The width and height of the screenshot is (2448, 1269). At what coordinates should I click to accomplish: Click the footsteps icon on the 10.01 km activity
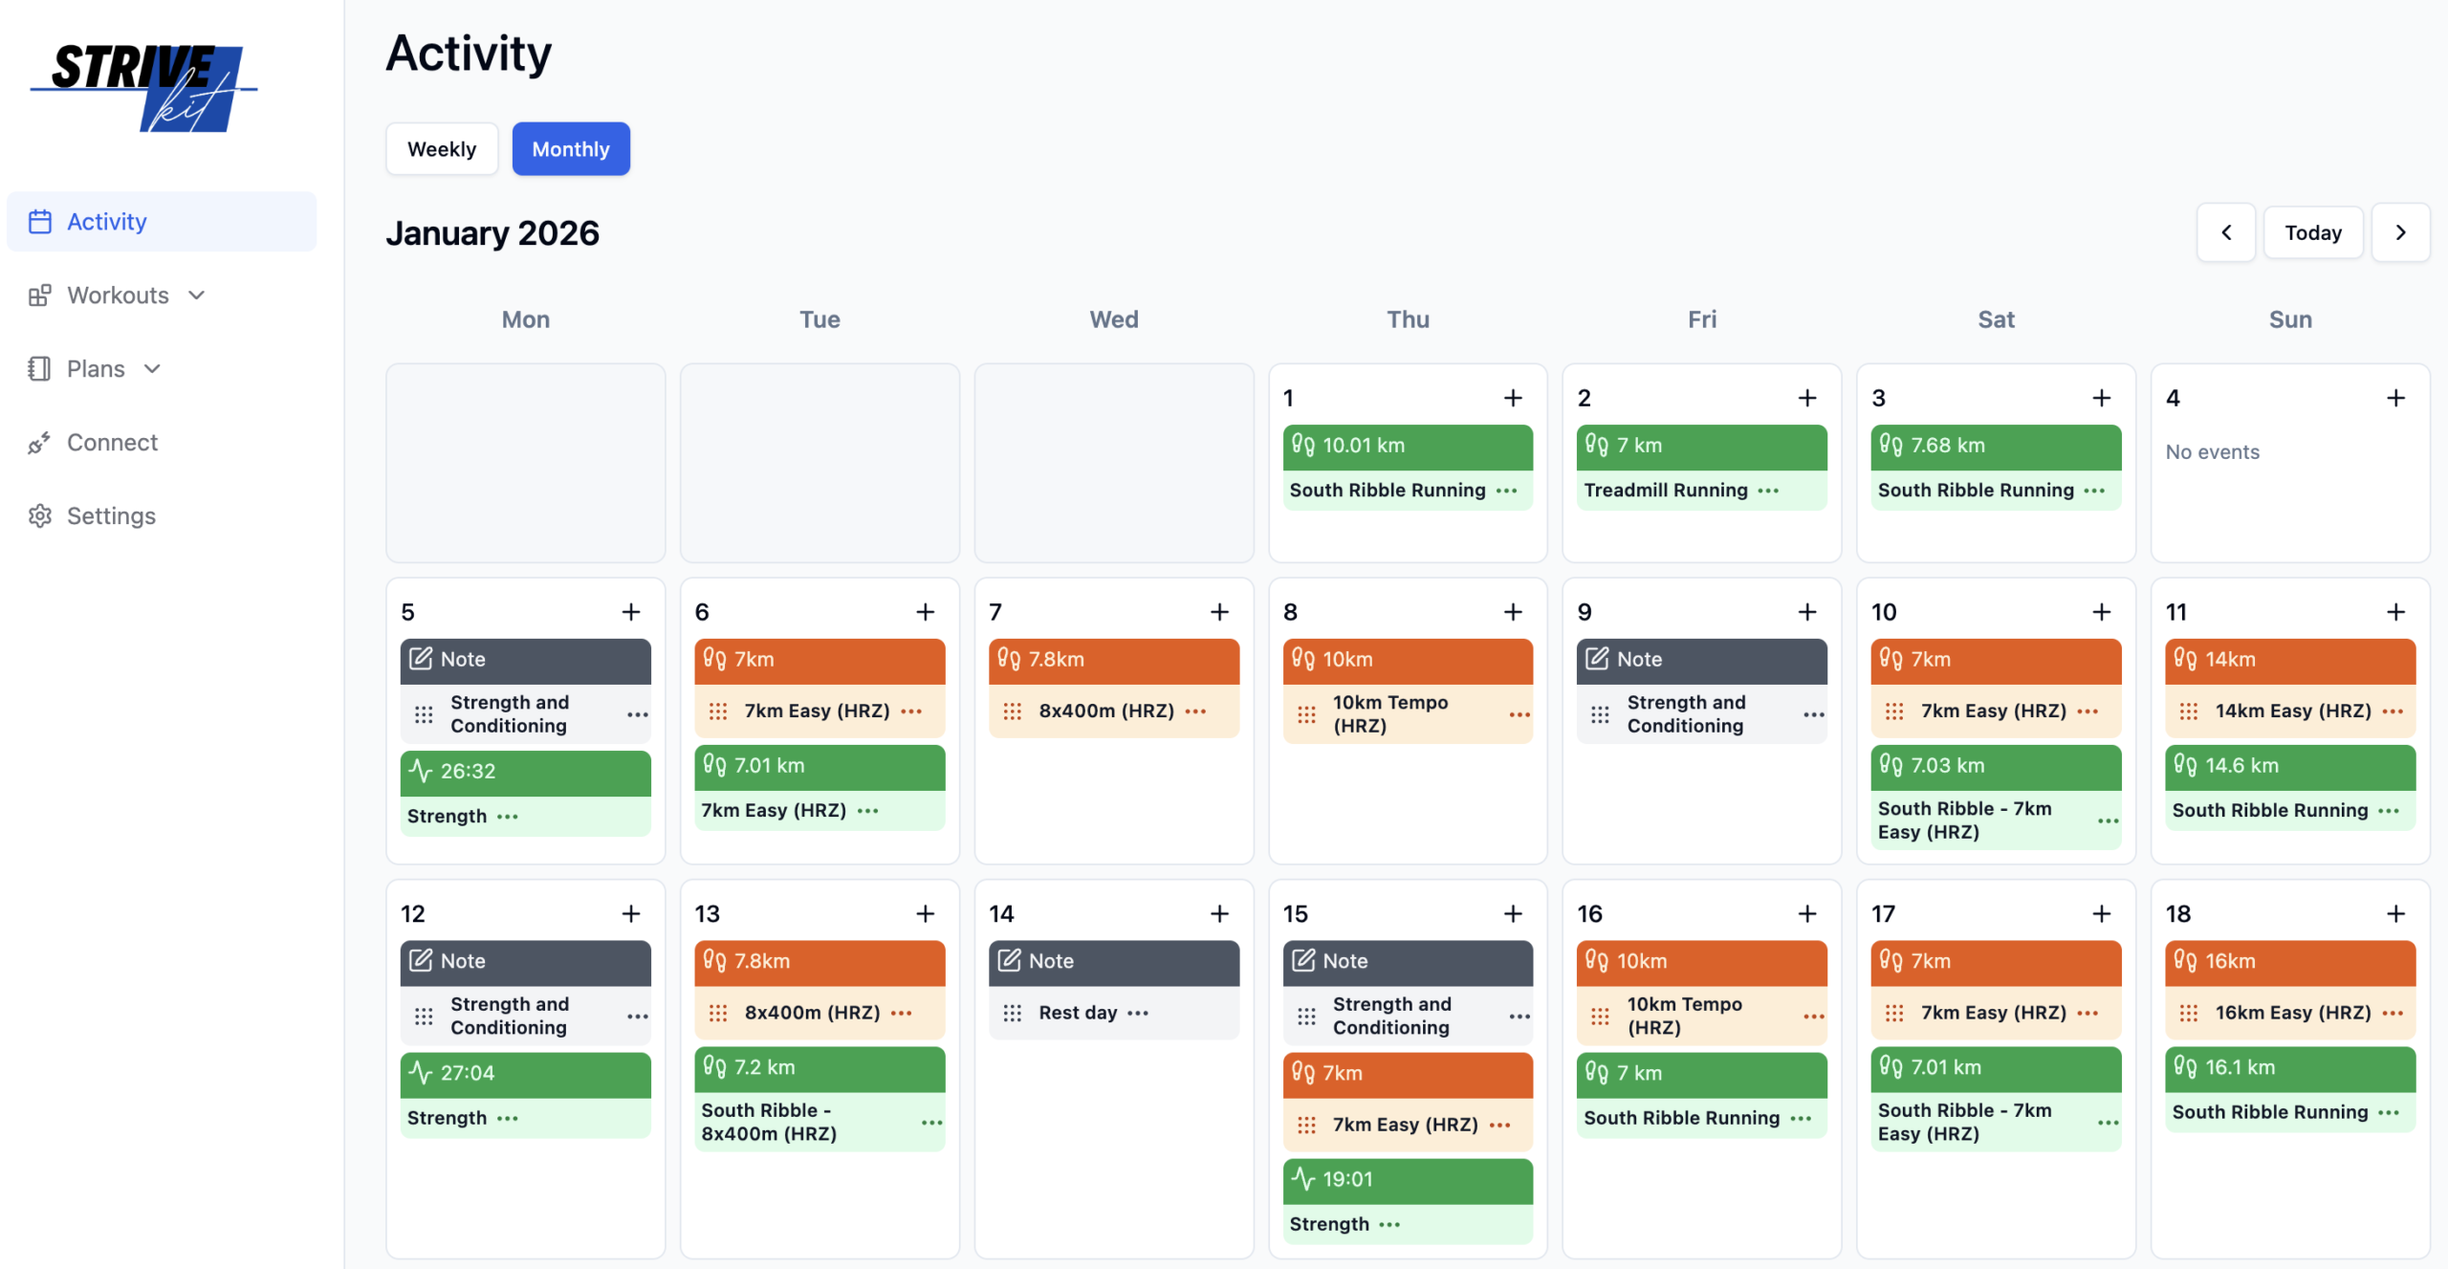coord(1303,445)
